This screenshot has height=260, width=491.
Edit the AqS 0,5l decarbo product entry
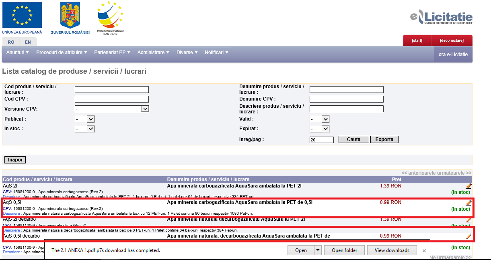[468, 236]
